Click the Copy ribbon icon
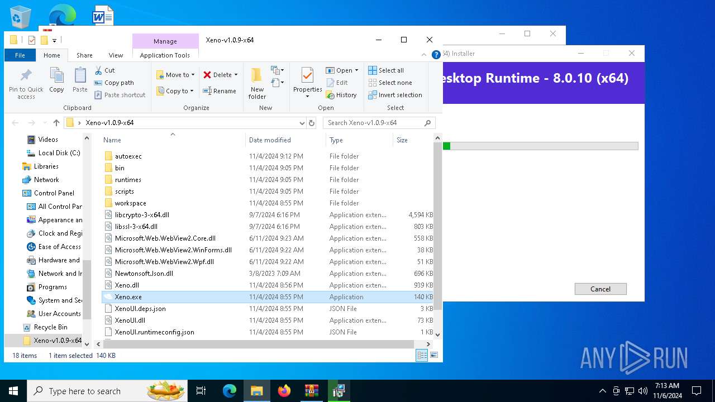This screenshot has width=715, height=402. coord(56,80)
